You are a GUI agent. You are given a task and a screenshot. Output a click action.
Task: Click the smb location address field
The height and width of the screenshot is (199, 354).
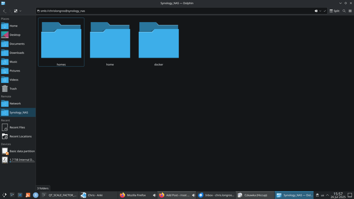pyautogui.click(x=173, y=11)
